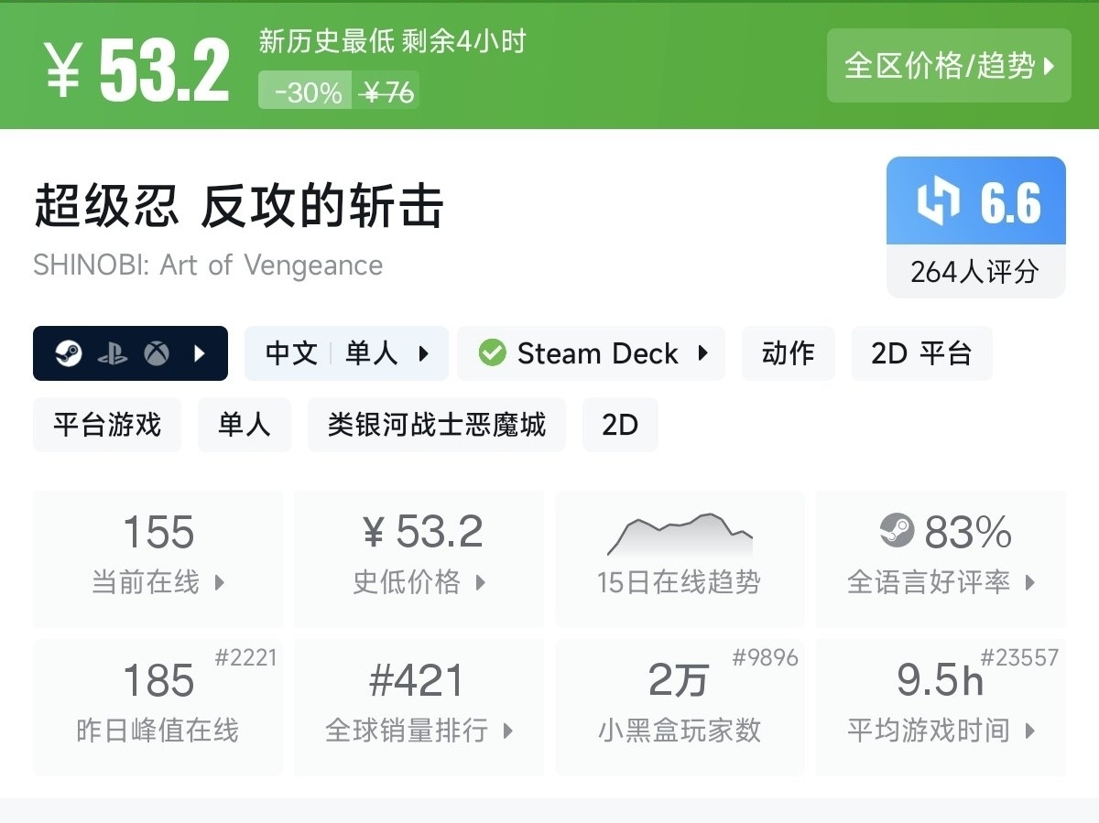This screenshot has height=823, width=1099.
Task: Open 史低价格 historical low price
Action: (x=419, y=558)
